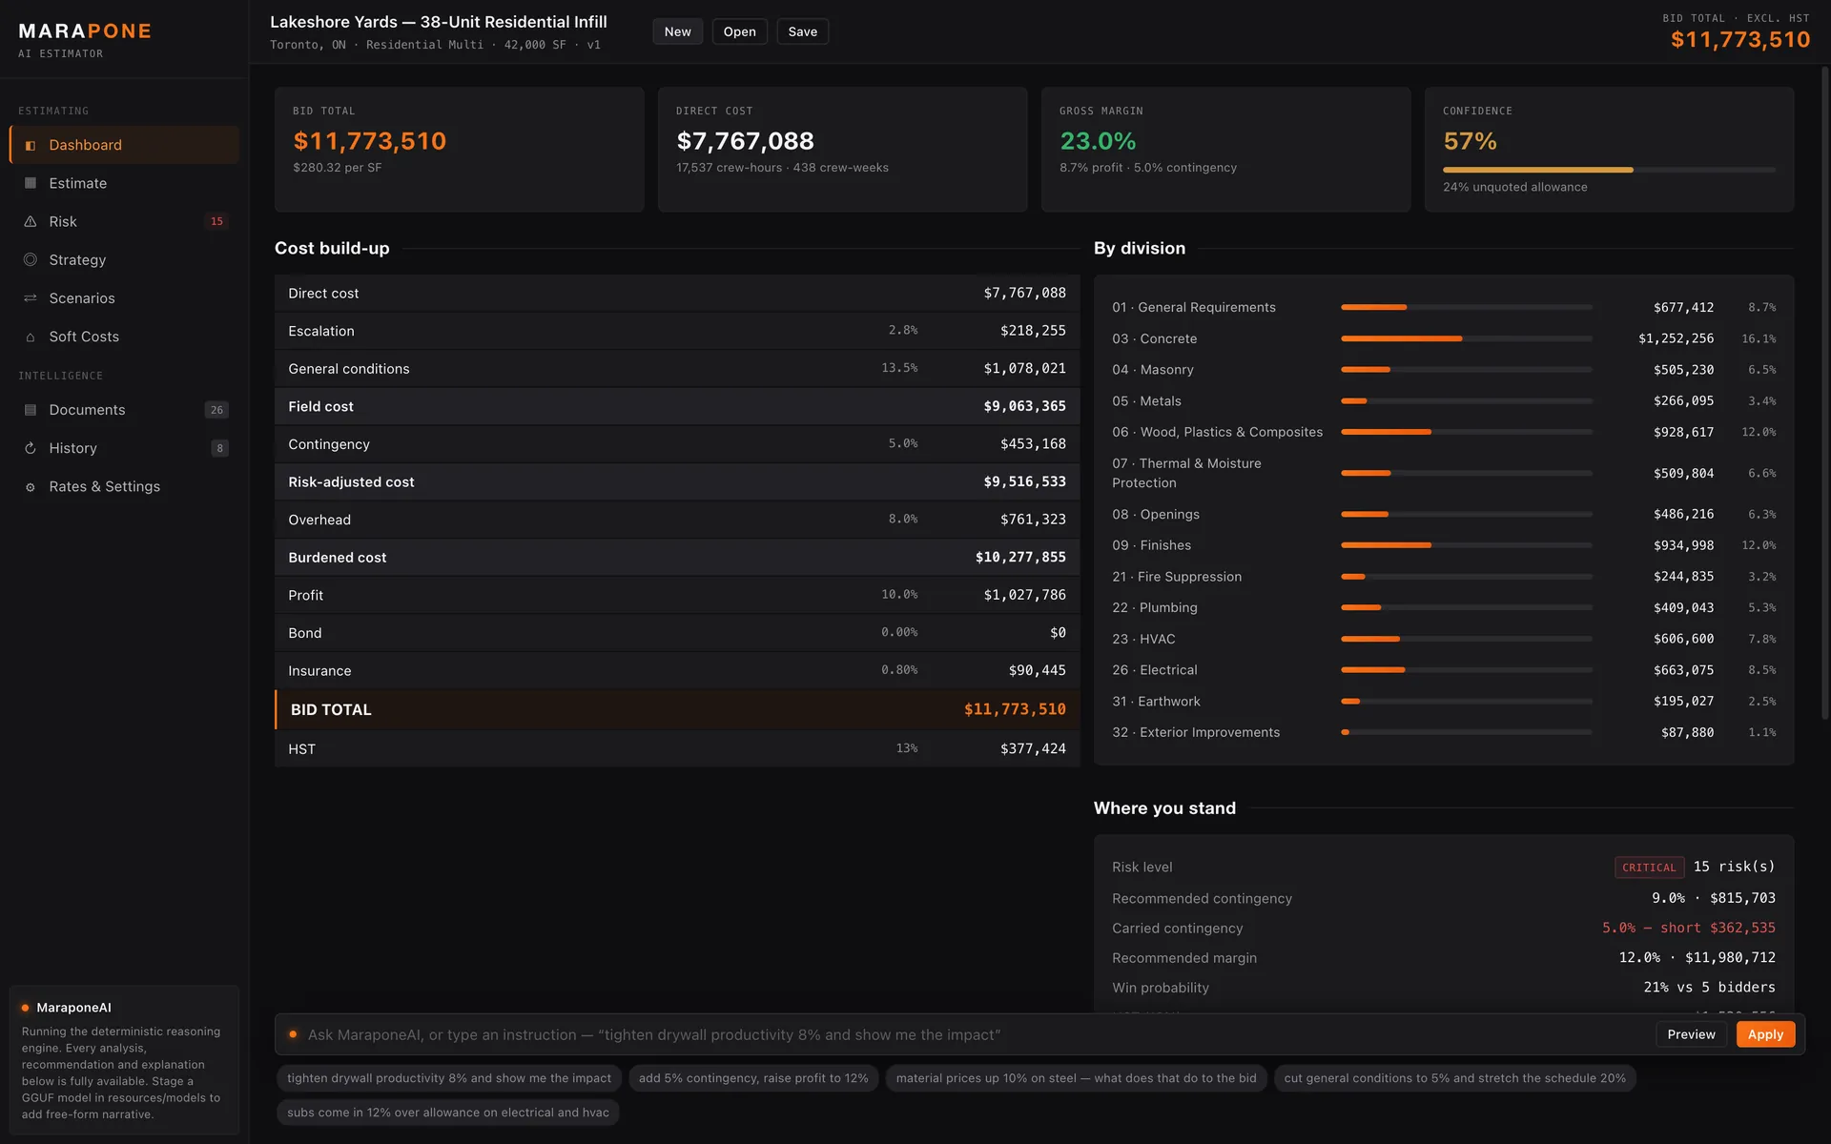Open the Scenarios section
Viewport: 1831px width, 1144px height.
click(124, 298)
